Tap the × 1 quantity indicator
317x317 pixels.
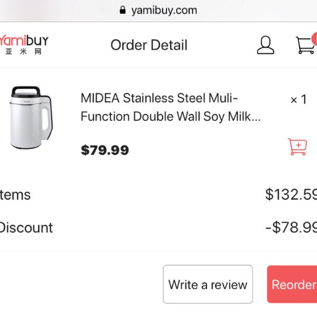(299, 99)
